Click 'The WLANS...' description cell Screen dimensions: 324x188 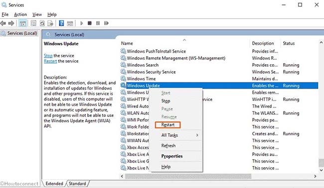point(265,113)
